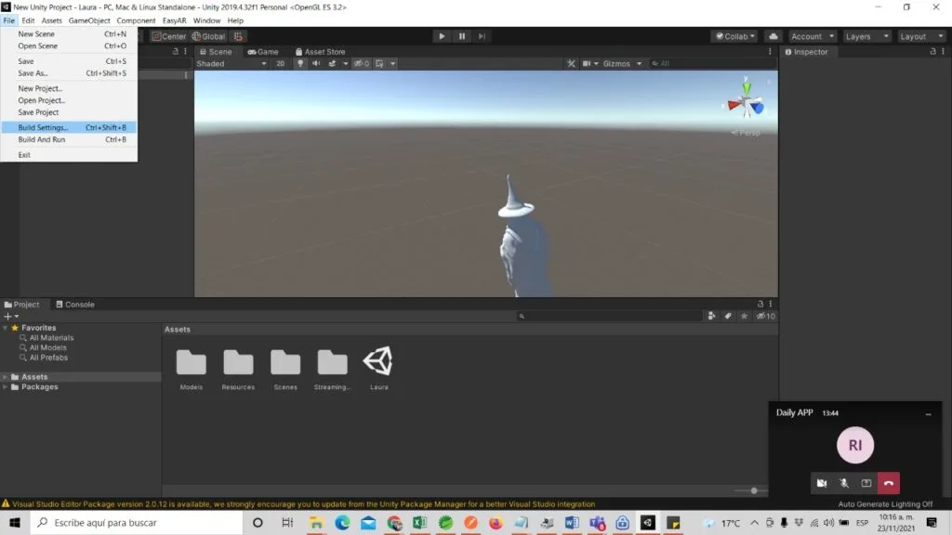Toggle Center pivot mode
This screenshot has width=952, height=535.
point(169,36)
